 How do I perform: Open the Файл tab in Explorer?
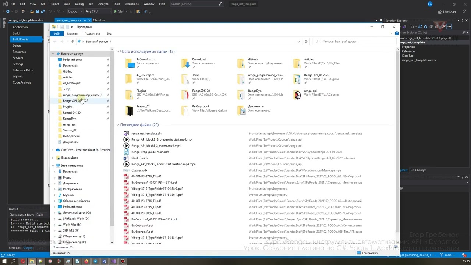click(x=57, y=33)
